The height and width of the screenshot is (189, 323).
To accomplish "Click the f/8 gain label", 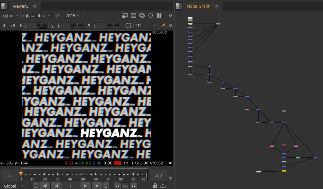I will [12, 26].
